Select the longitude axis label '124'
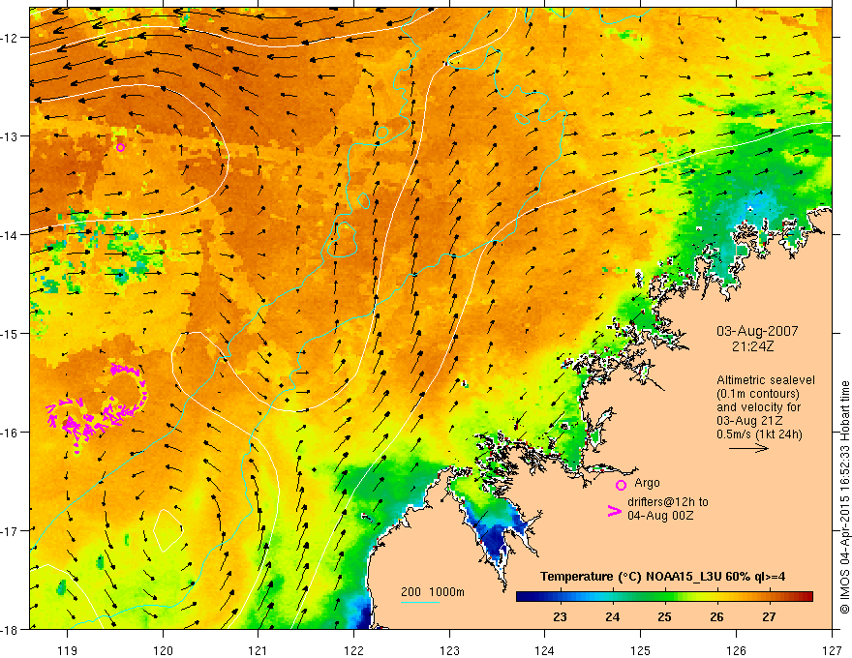This screenshot has height=658, width=852. point(545,650)
